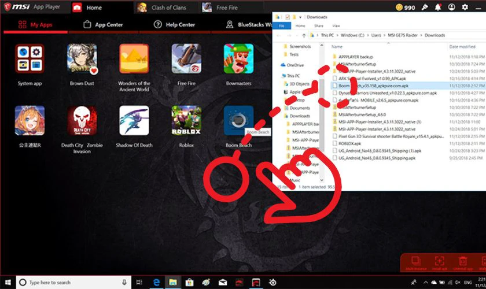Click the Windows Start button

point(8,282)
